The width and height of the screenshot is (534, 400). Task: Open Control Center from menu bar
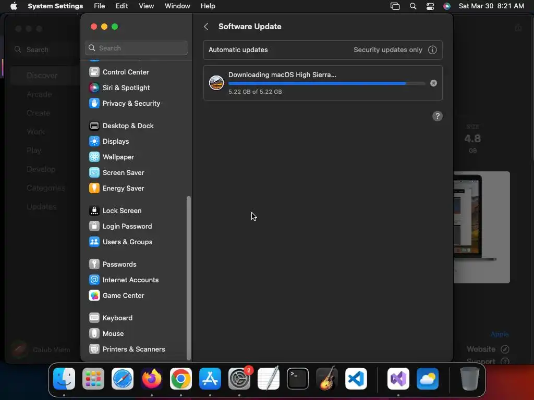[430, 6]
